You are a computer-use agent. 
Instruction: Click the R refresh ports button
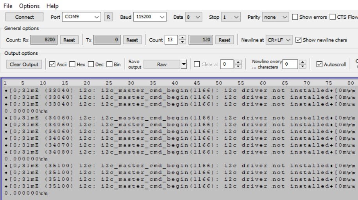click(x=108, y=17)
